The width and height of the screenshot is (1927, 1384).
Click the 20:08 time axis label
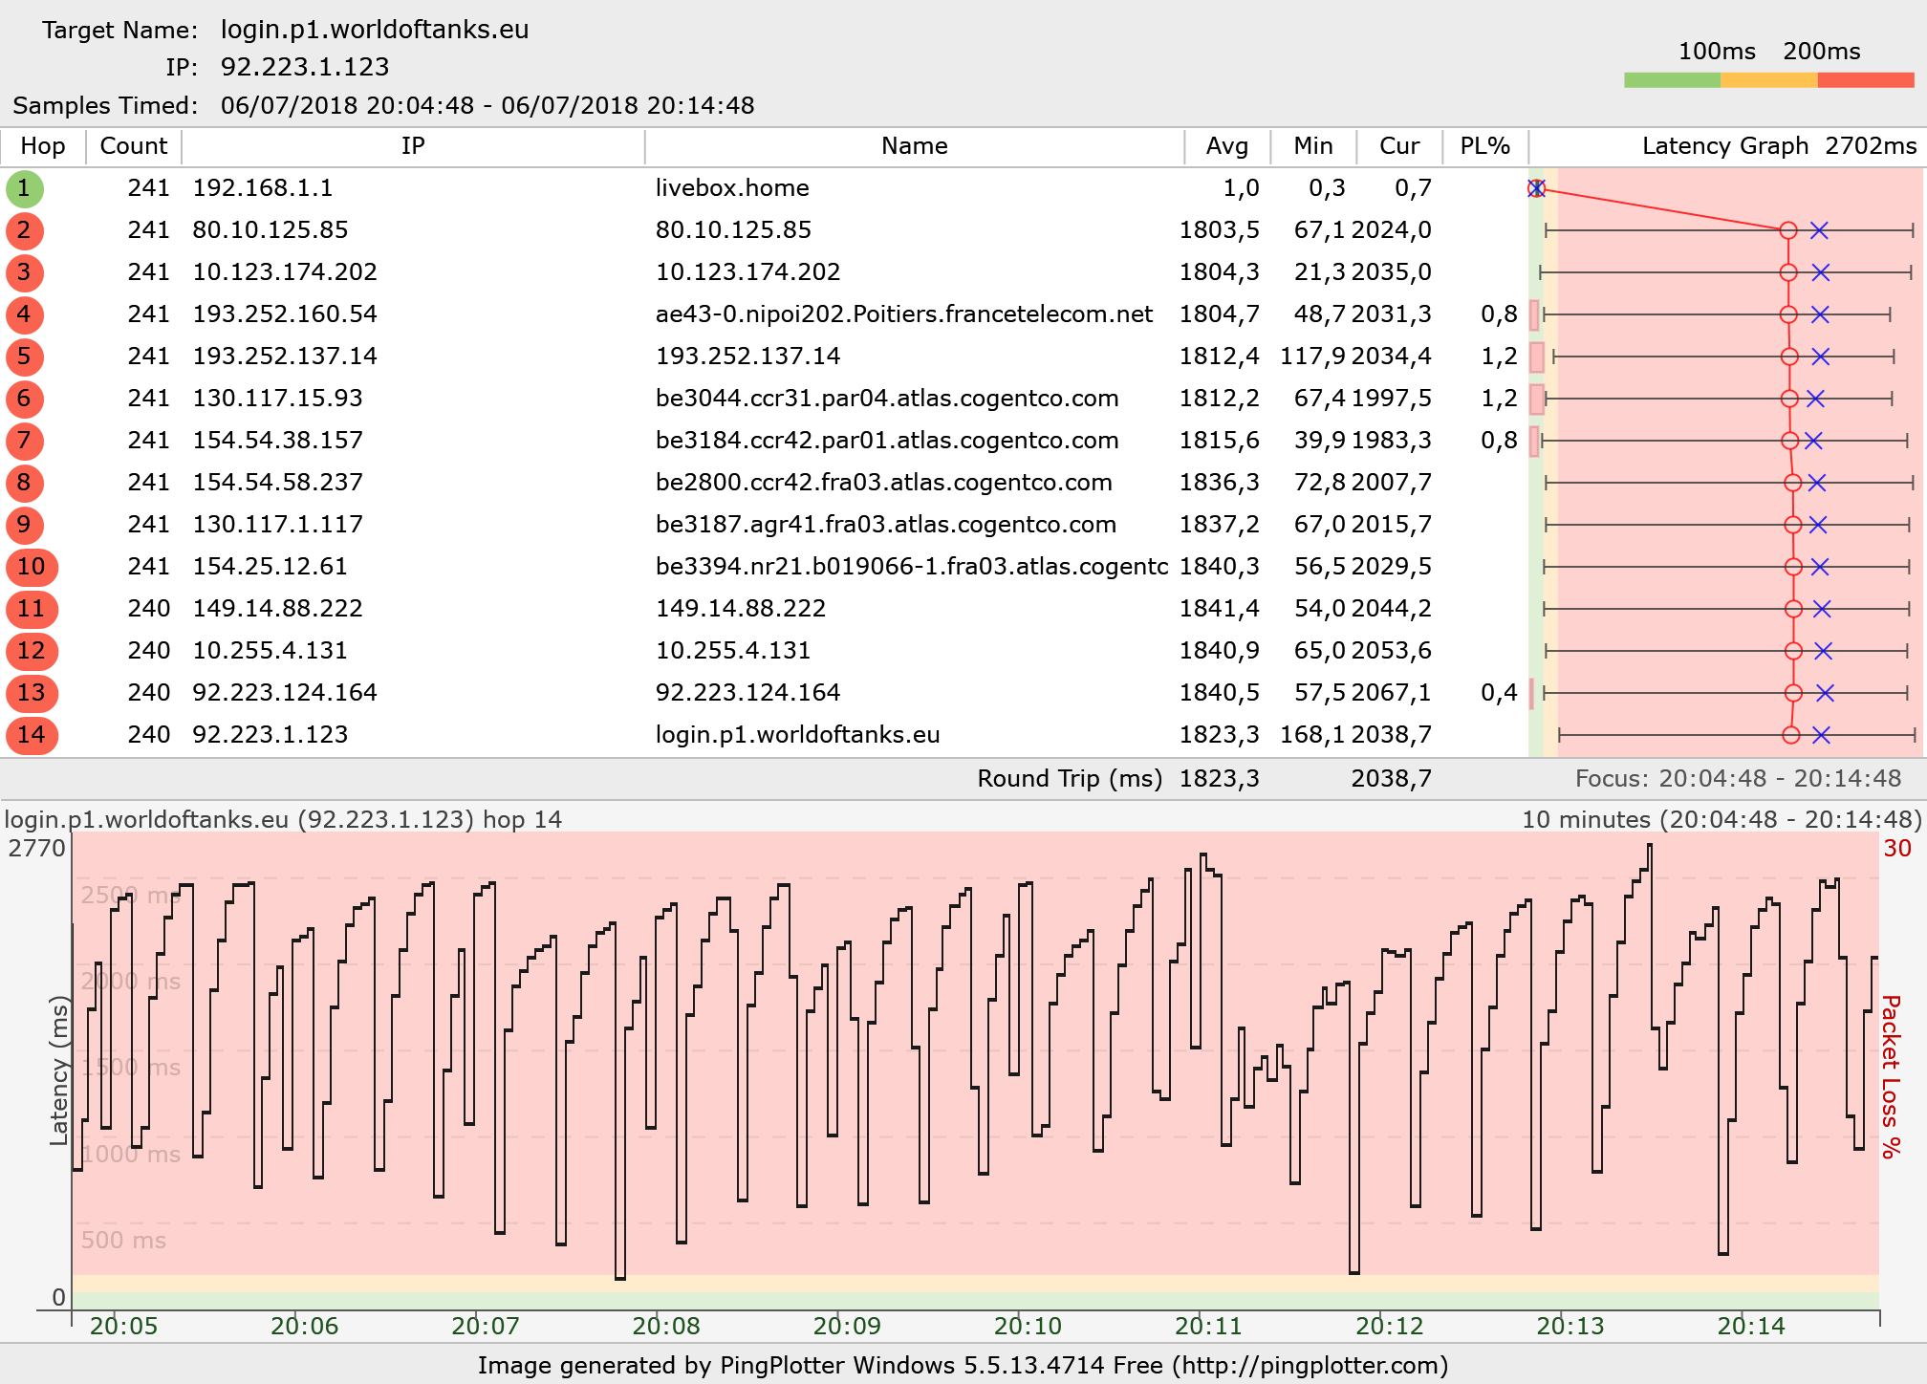[x=666, y=1326]
